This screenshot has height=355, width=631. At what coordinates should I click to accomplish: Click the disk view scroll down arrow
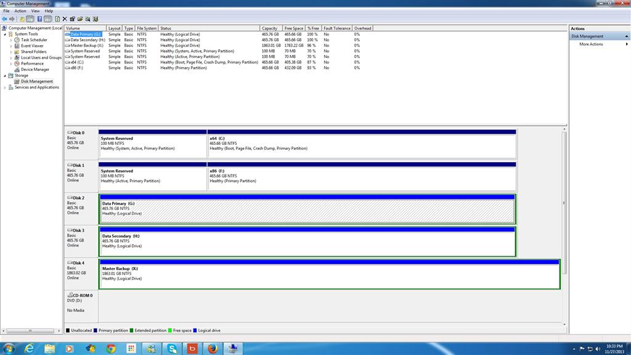pos(564,324)
